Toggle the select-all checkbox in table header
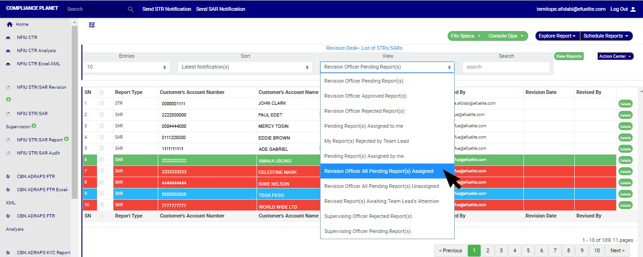This screenshot has width=643, height=257. 102,92
